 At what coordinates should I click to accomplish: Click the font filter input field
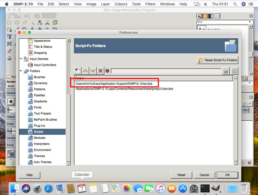coord(223,22)
